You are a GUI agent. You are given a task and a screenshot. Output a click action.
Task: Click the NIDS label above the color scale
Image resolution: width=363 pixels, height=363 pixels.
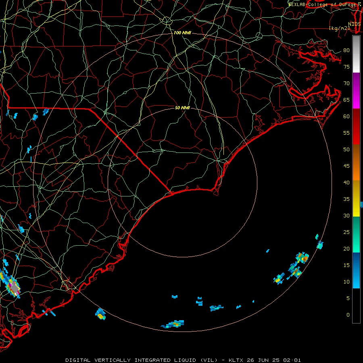tap(354, 24)
